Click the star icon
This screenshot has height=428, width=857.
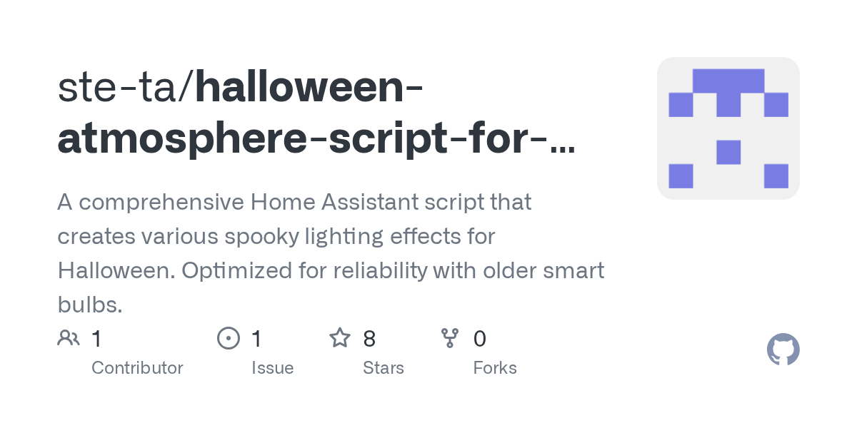point(339,338)
